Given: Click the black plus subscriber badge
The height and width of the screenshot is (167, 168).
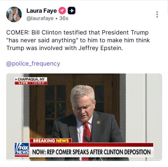Looking at the screenshot, I should pos(72,10).
